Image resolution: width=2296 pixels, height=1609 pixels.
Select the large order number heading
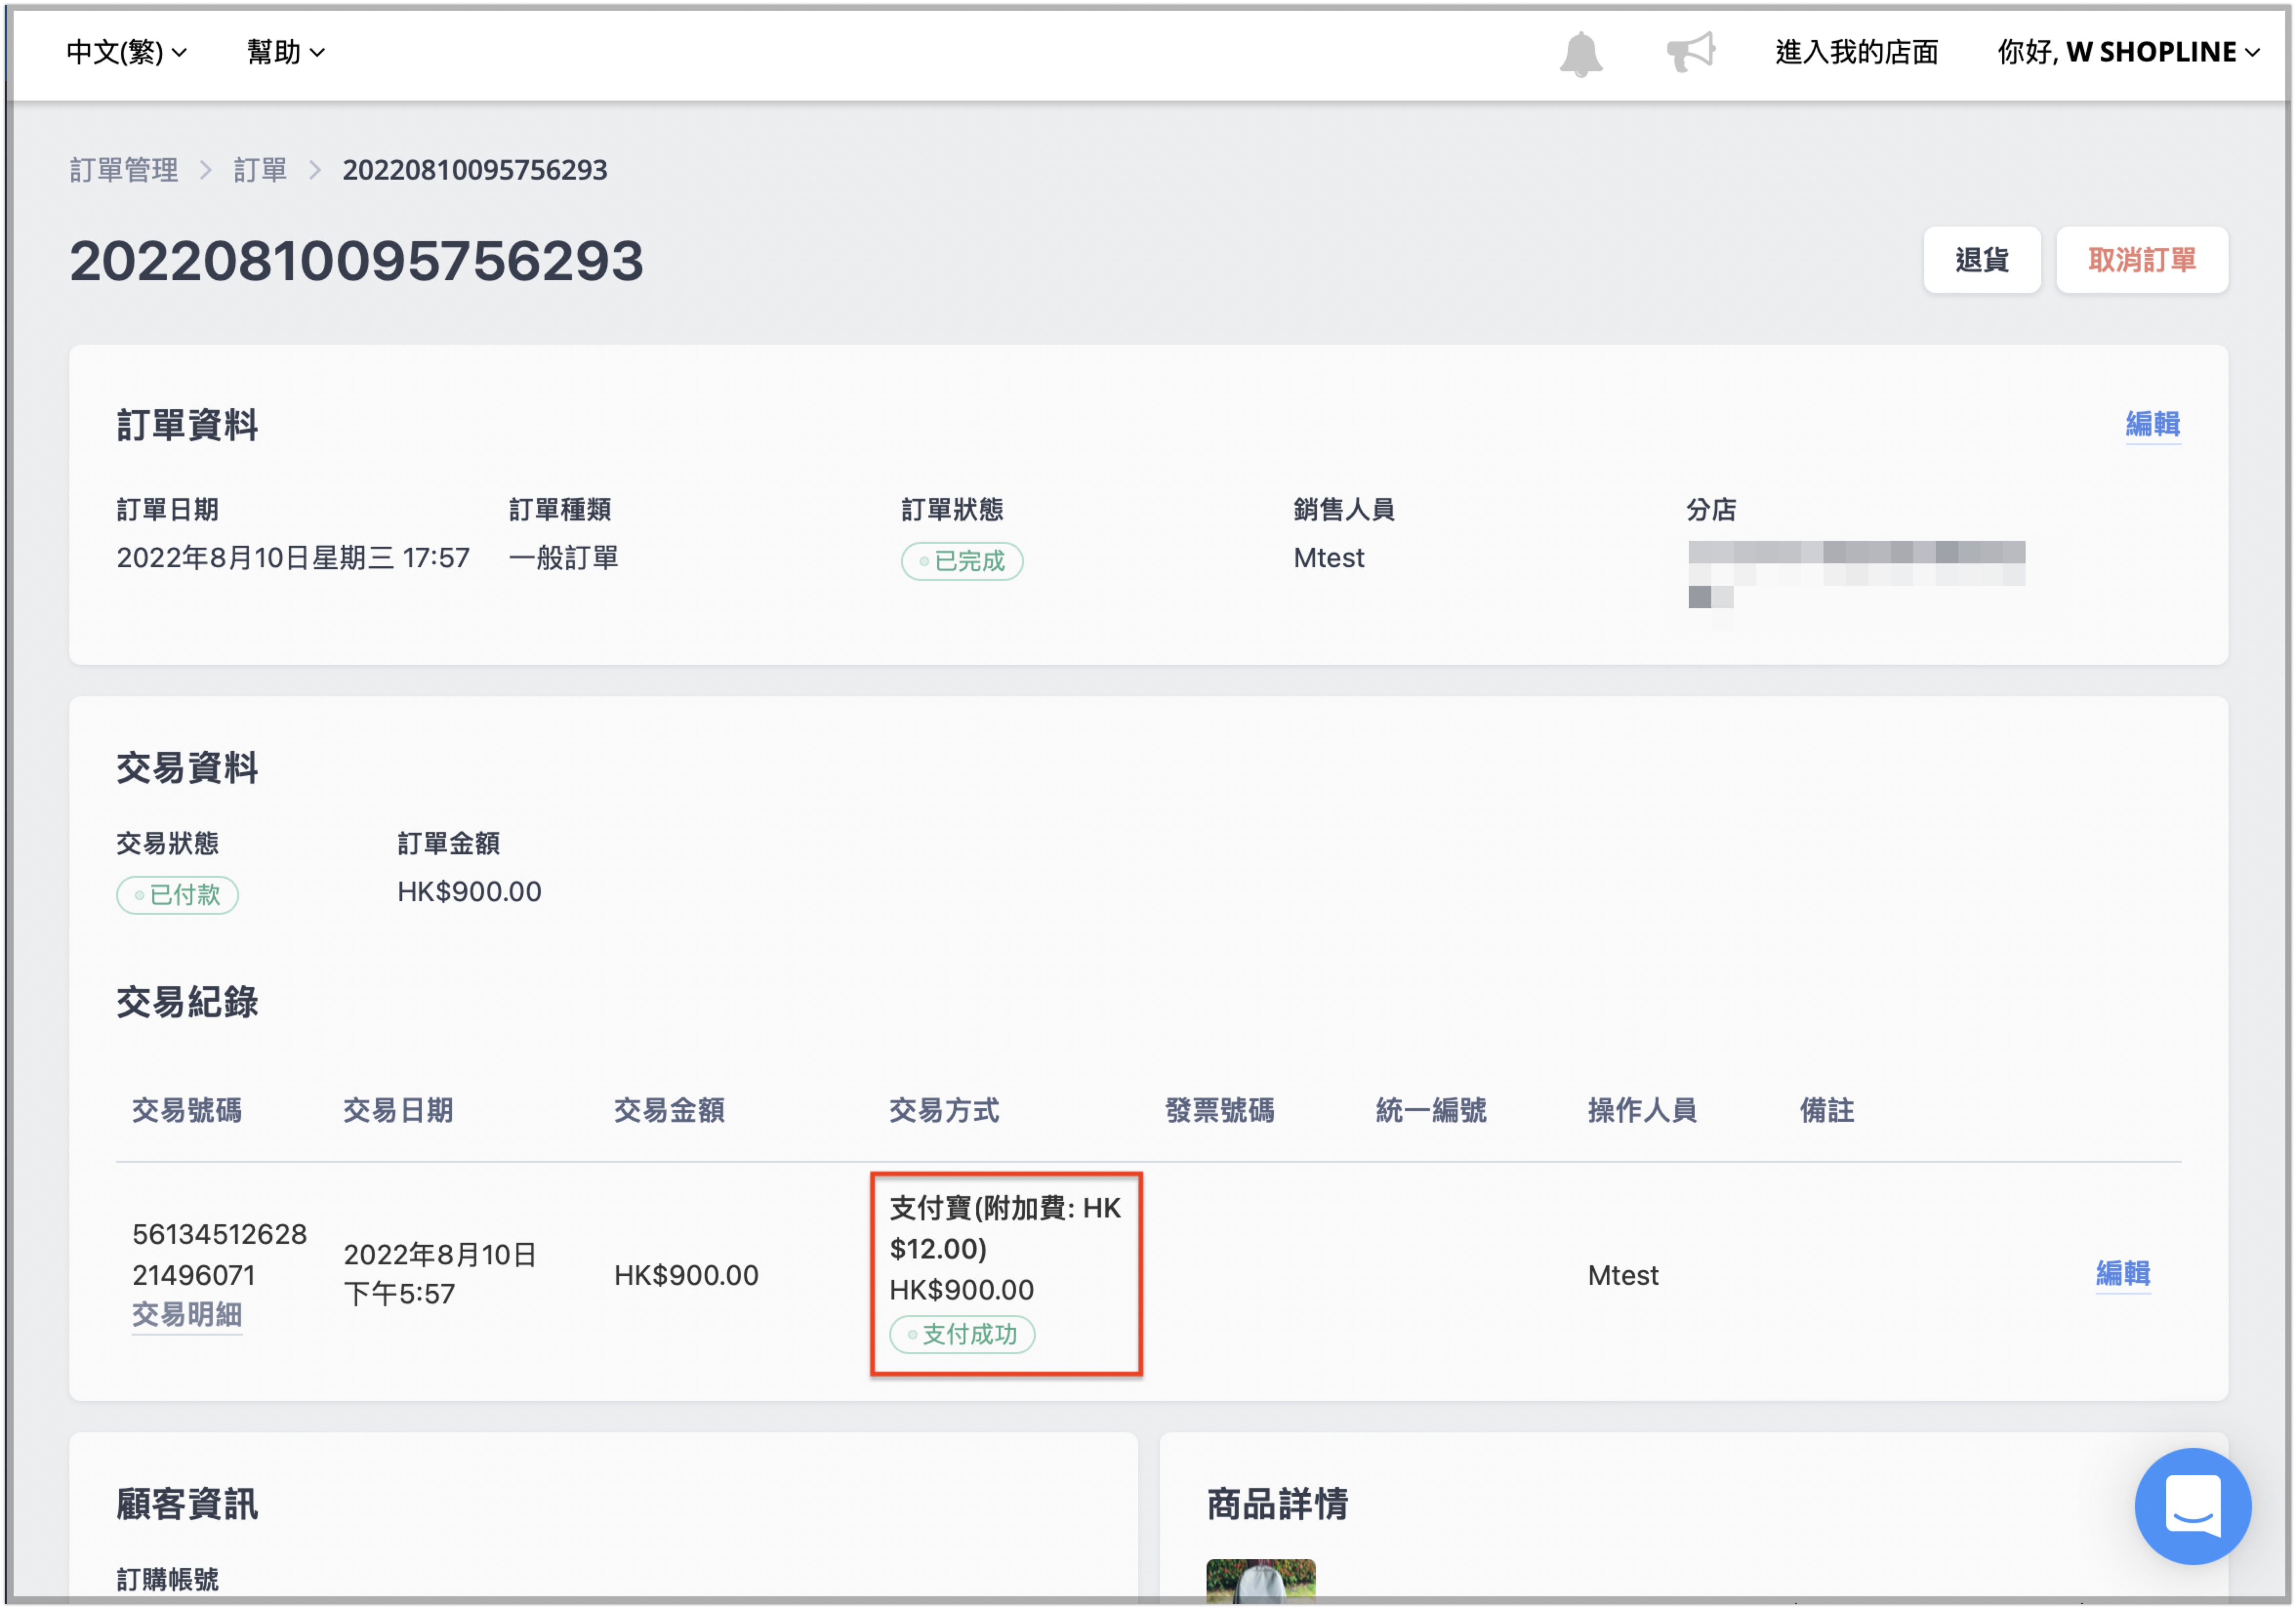coord(356,261)
